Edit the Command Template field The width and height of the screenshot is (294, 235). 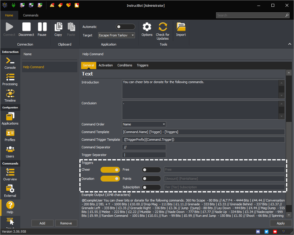203,132
